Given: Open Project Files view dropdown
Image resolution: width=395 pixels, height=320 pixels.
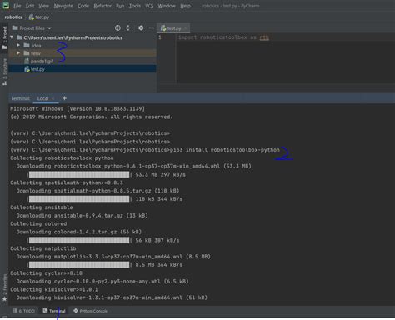Looking at the screenshot, I should (32, 28).
